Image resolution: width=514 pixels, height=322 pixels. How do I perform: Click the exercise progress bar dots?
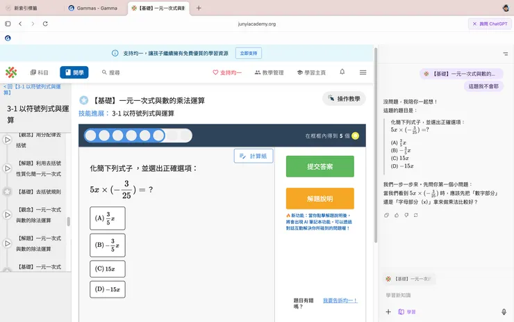[138, 136]
